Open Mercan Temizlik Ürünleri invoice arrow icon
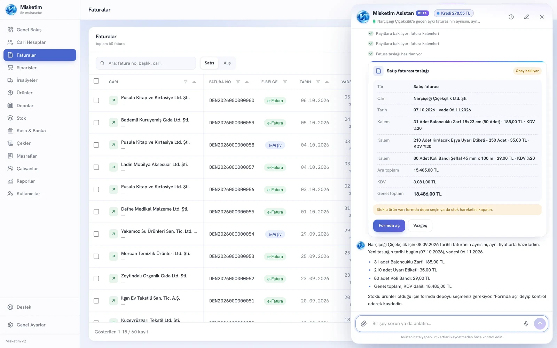This screenshot has width=557, height=348. (113, 256)
